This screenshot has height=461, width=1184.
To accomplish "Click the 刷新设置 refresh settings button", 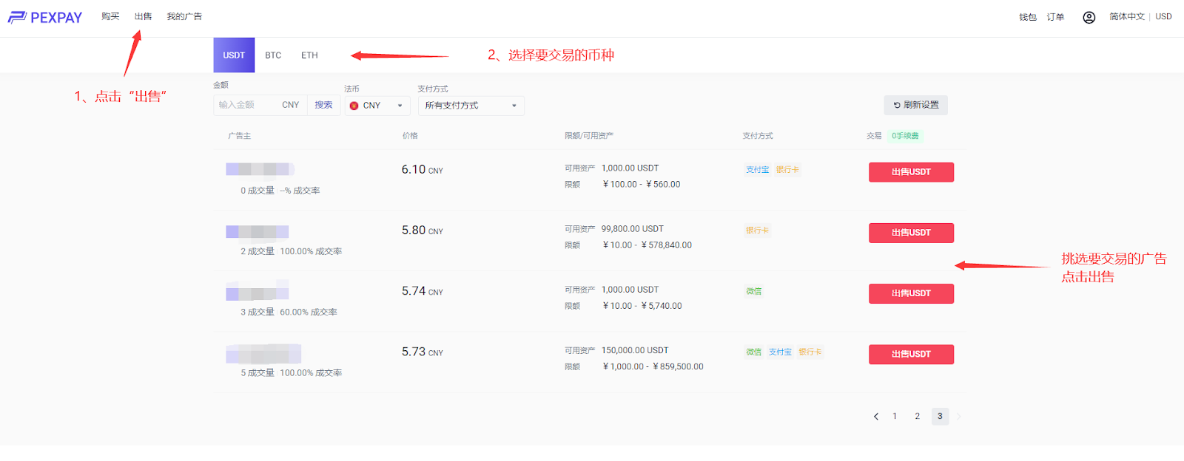I will click(915, 105).
